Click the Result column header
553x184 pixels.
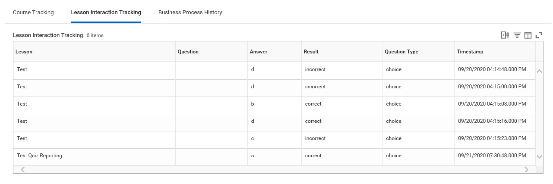(311, 52)
